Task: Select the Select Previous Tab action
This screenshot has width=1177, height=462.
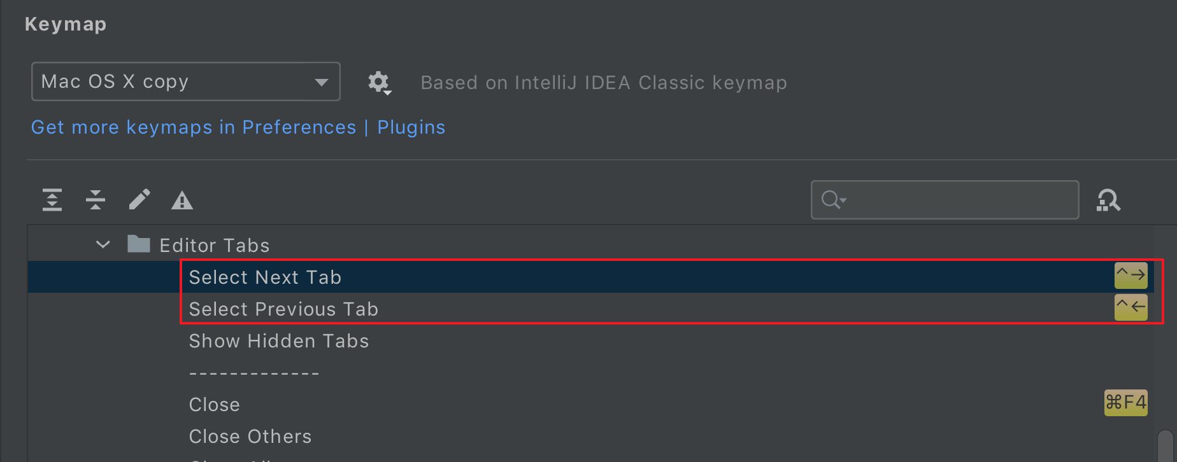Action: [x=283, y=309]
